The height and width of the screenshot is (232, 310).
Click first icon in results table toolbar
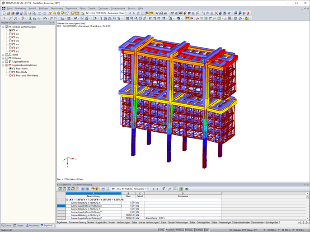(x=60, y=189)
